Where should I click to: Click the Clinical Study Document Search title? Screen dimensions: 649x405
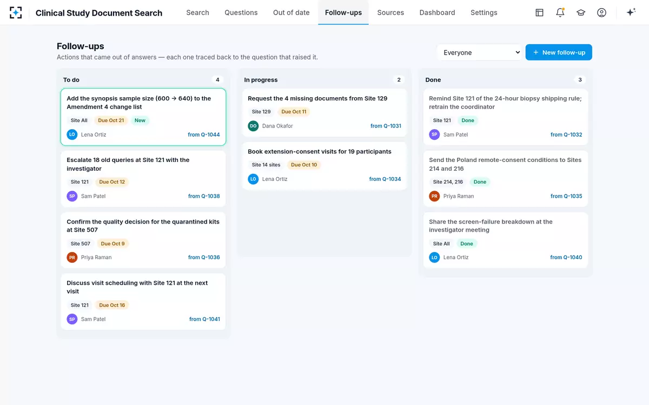click(x=99, y=13)
